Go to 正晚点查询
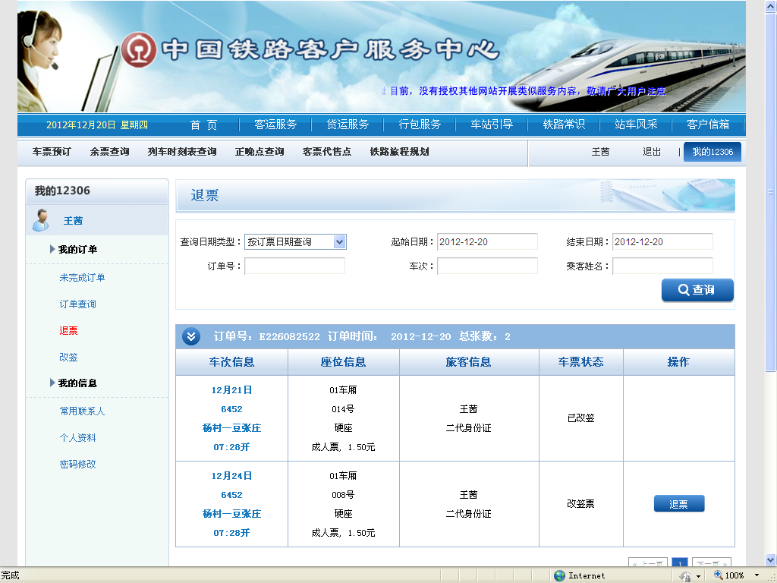777x583 pixels. coord(260,152)
